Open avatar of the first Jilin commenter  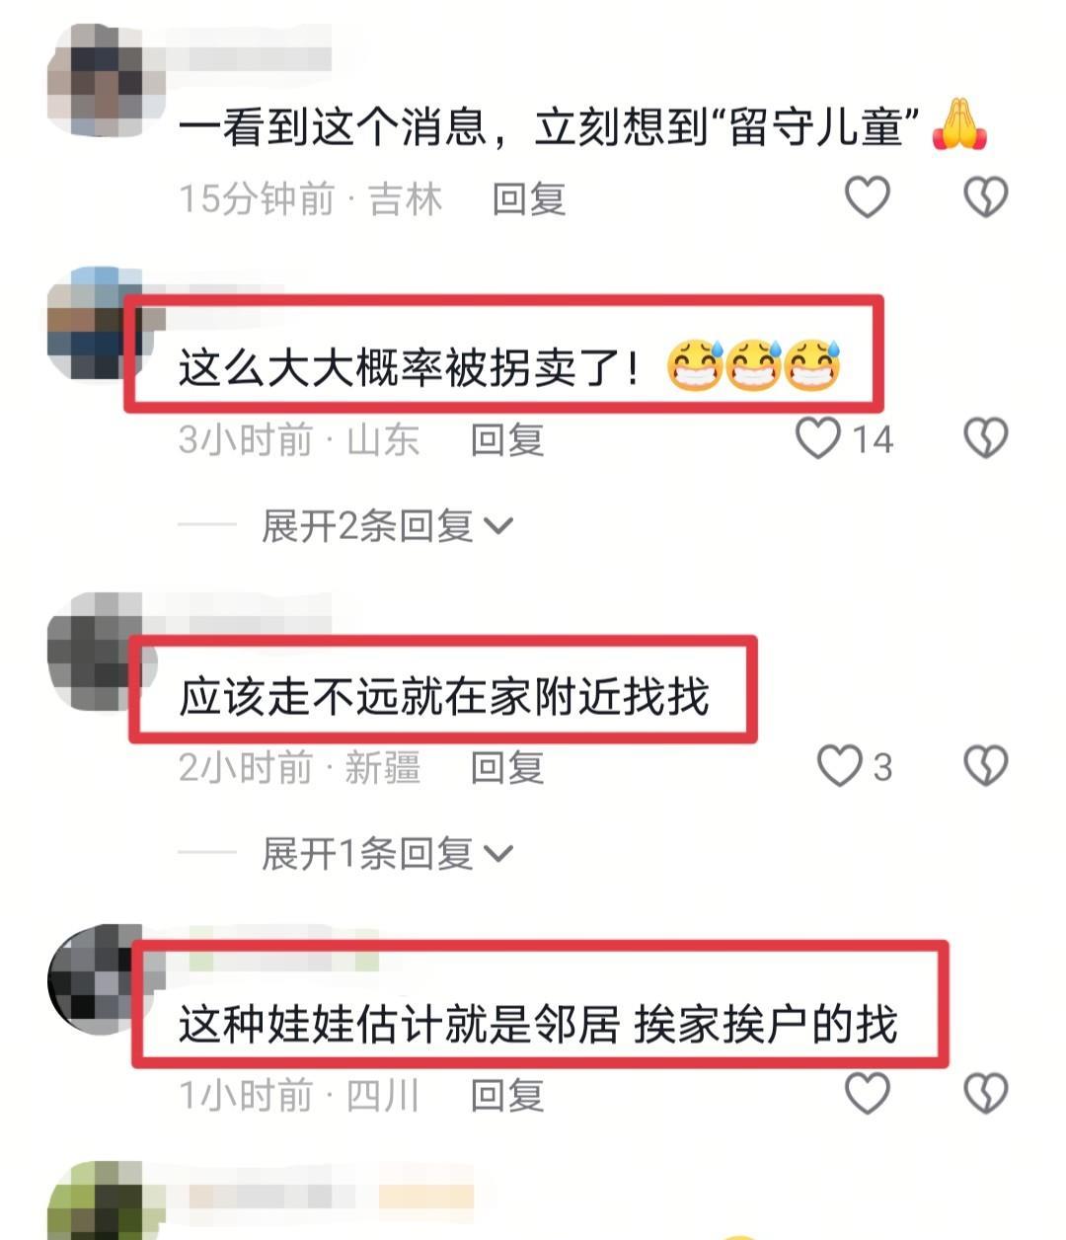tap(97, 81)
